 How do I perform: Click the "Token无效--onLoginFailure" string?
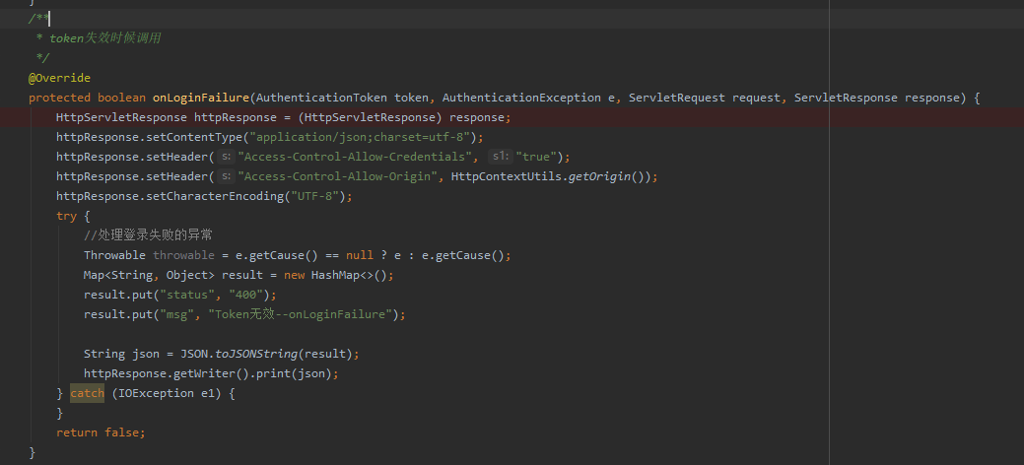point(303,314)
